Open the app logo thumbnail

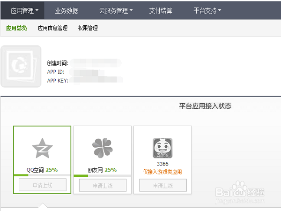pyautogui.click(x=21, y=66)
